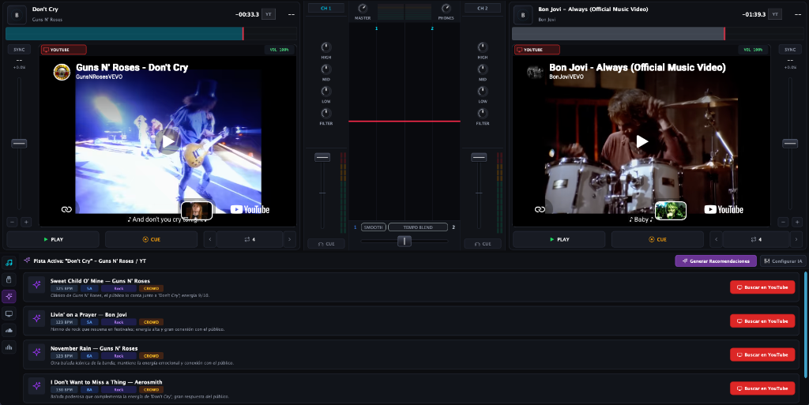
Task: Click PLAY on the left deck
Action: tap(53, 239)
